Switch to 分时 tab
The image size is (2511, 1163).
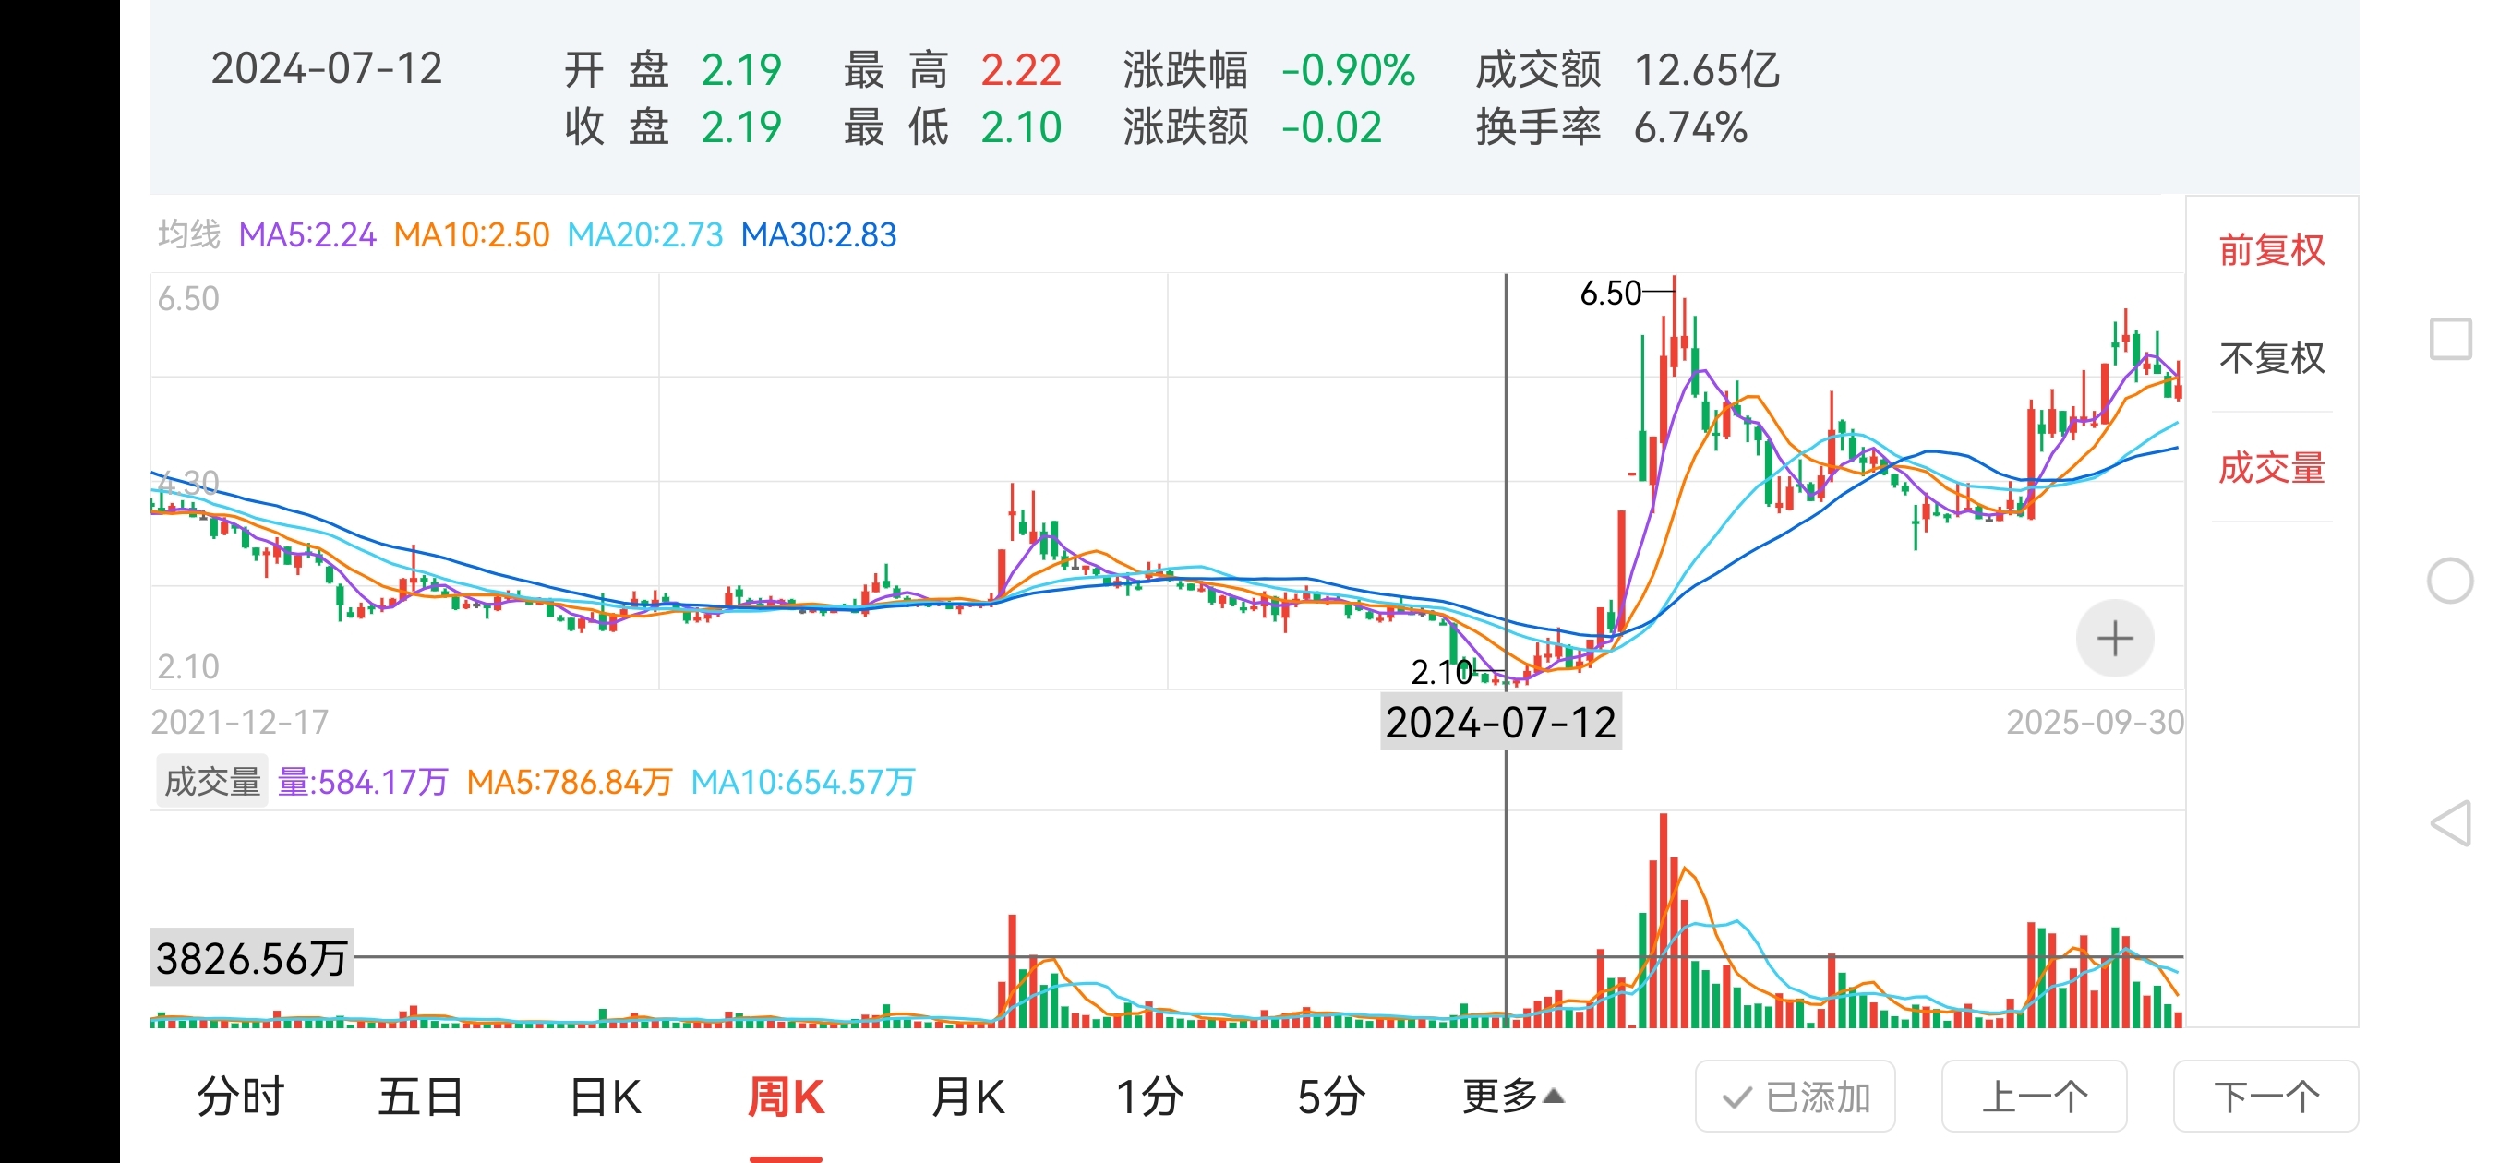click(240, 1097)
